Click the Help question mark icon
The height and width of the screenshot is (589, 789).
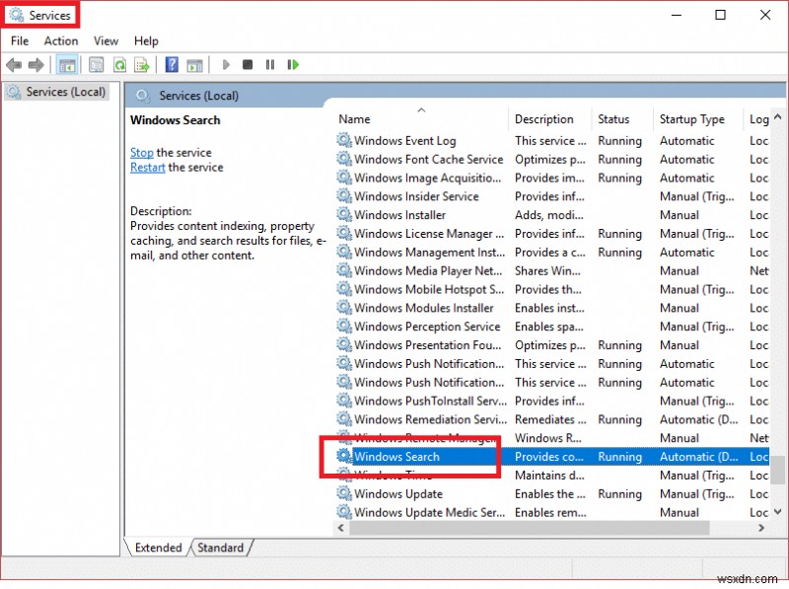(171, 64)
